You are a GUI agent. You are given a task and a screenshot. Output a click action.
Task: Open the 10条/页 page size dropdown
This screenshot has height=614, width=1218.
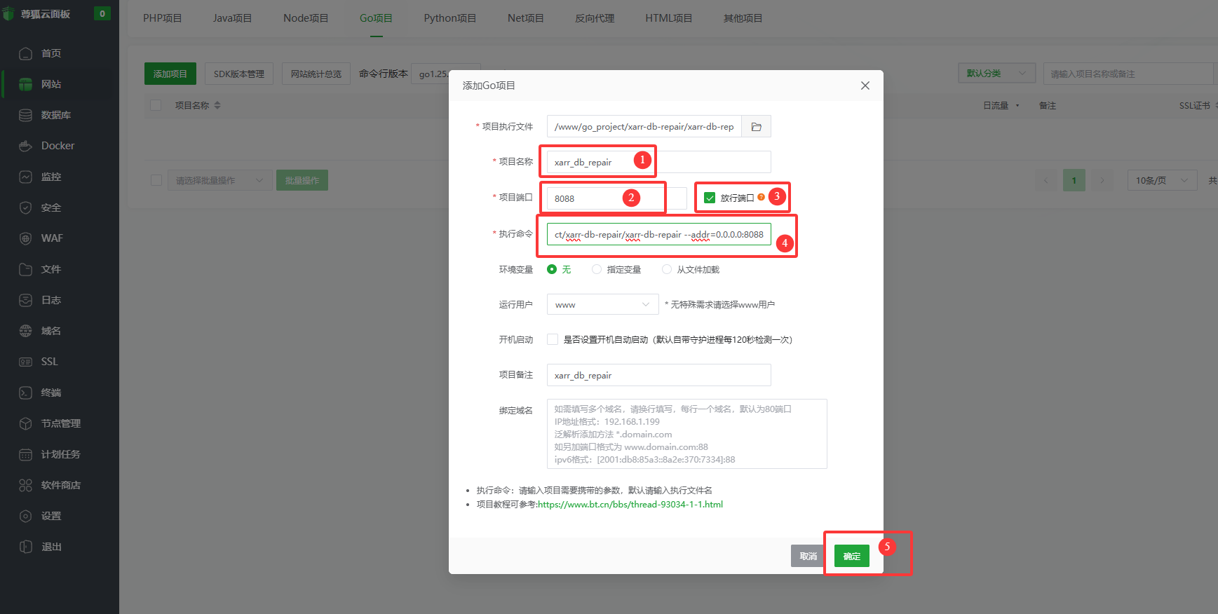(x=1162, y=180)
